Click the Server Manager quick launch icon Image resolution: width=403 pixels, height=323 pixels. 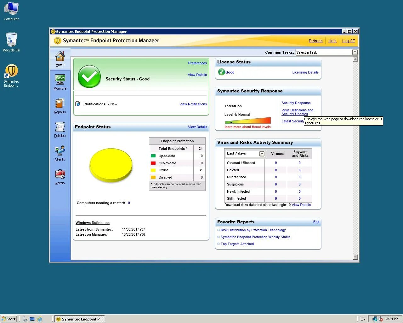(x=25, y=319)
